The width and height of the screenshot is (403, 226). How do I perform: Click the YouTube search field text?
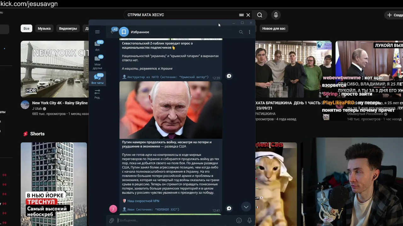click(146, 15)
